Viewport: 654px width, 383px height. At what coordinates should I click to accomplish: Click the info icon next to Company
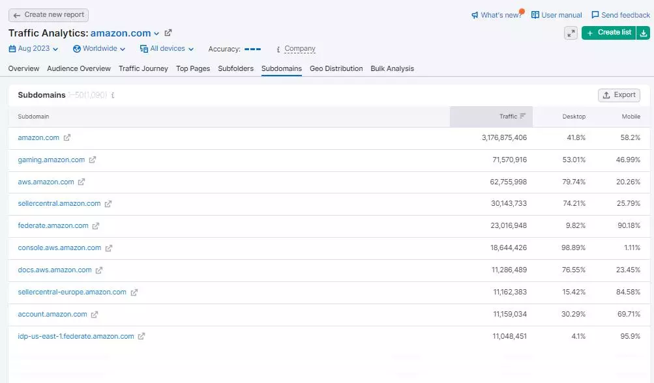point(278,49)
